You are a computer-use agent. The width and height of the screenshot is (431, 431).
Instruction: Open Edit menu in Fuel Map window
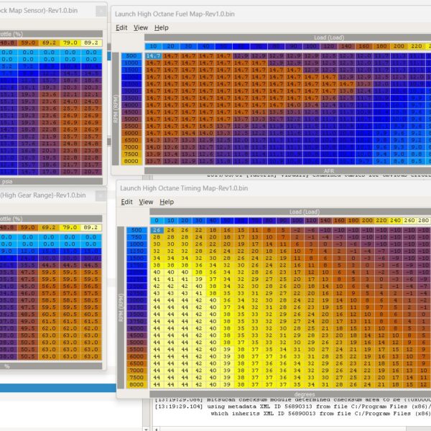coord(121,28)
